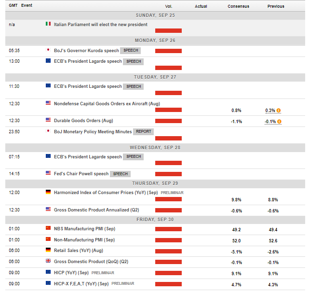
Task: Click the Italian flag icon for the Parliament event
Action: pyautogui.click(x=48, y=24)
